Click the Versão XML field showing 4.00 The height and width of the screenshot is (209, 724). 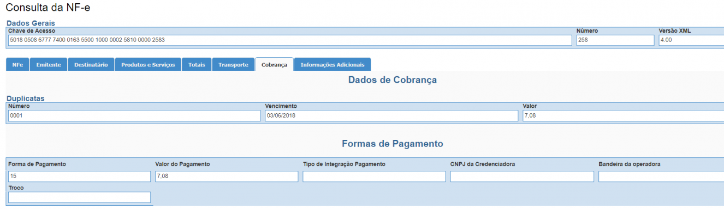pos(691,40)
